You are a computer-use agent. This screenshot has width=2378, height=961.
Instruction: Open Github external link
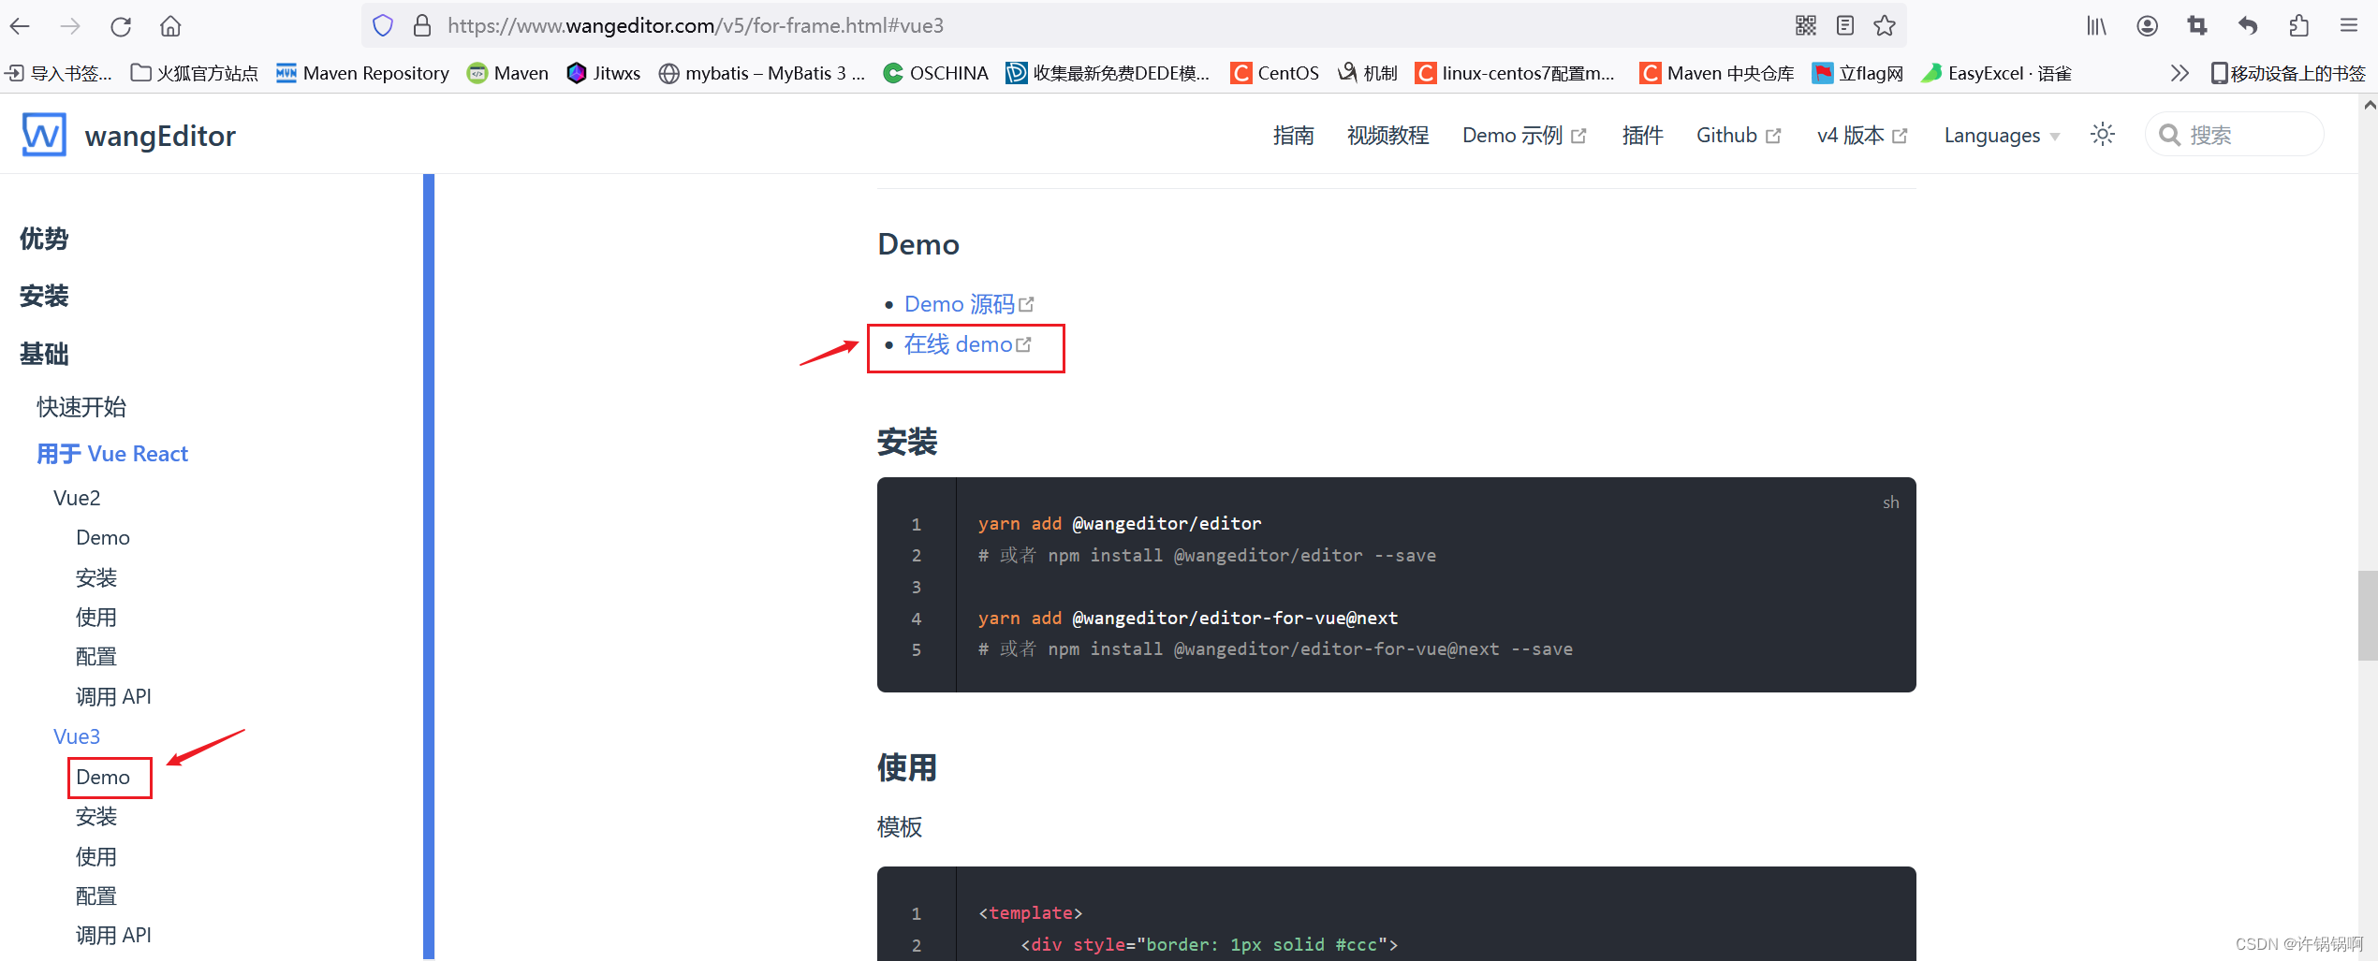click(1739, 136)
